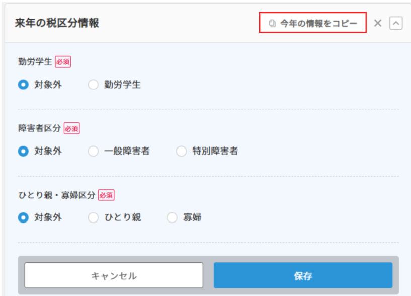Select 対象外 under ひとり親・寡婦区分

tap(22, 217)
